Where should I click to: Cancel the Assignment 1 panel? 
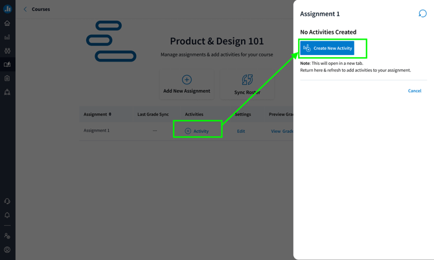click(x=415, y=91)
